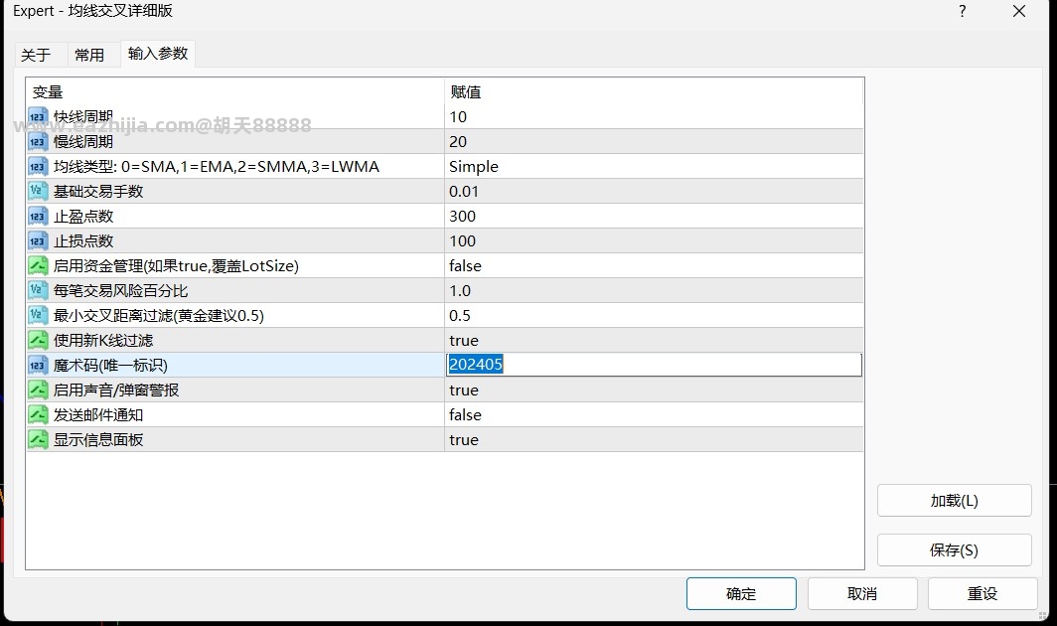This screenshot has width=1057, height=626.
Task: Click the 止损点数 value 100
Action: [x=654, y=241]
